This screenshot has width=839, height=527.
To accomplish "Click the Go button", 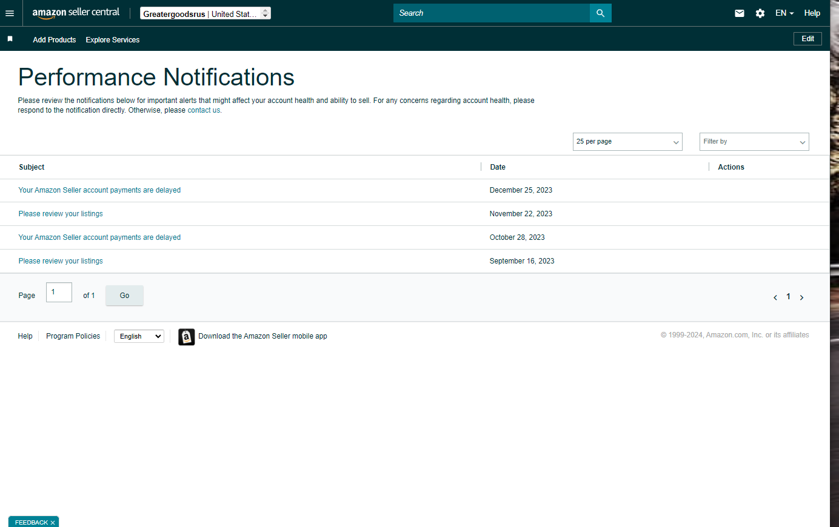I will (x=124, y=296).
